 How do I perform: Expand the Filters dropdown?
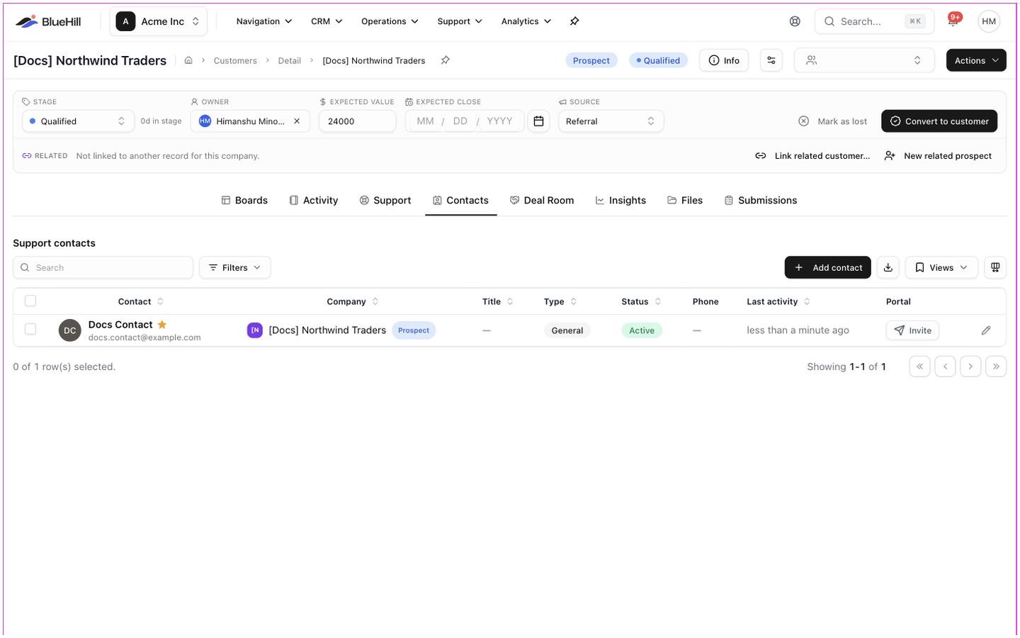pyautogui.click(x=235, y=267)
